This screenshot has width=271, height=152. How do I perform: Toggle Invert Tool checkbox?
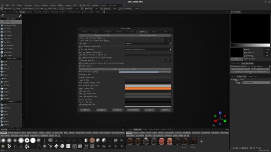coord(46,9)
